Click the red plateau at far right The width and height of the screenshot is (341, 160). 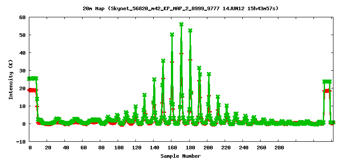[x=327, y=91]
